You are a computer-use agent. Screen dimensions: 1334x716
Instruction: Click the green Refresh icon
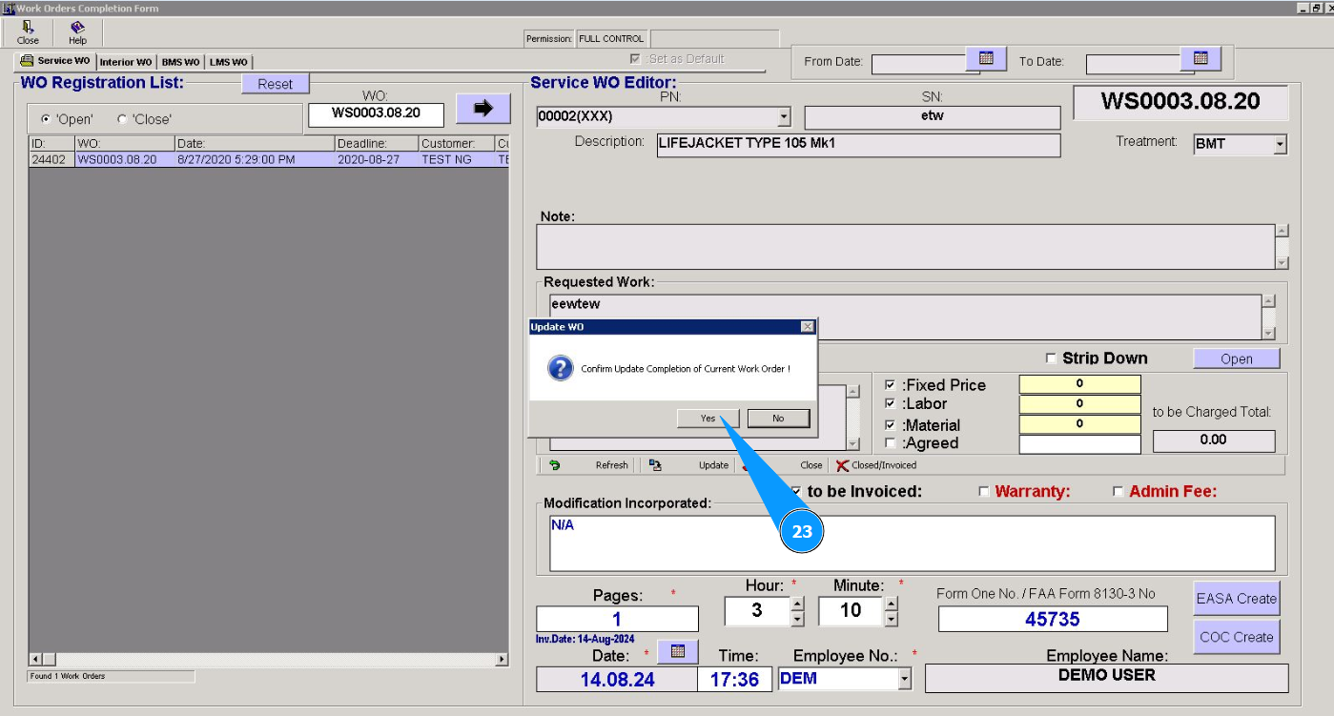[554, 465]
